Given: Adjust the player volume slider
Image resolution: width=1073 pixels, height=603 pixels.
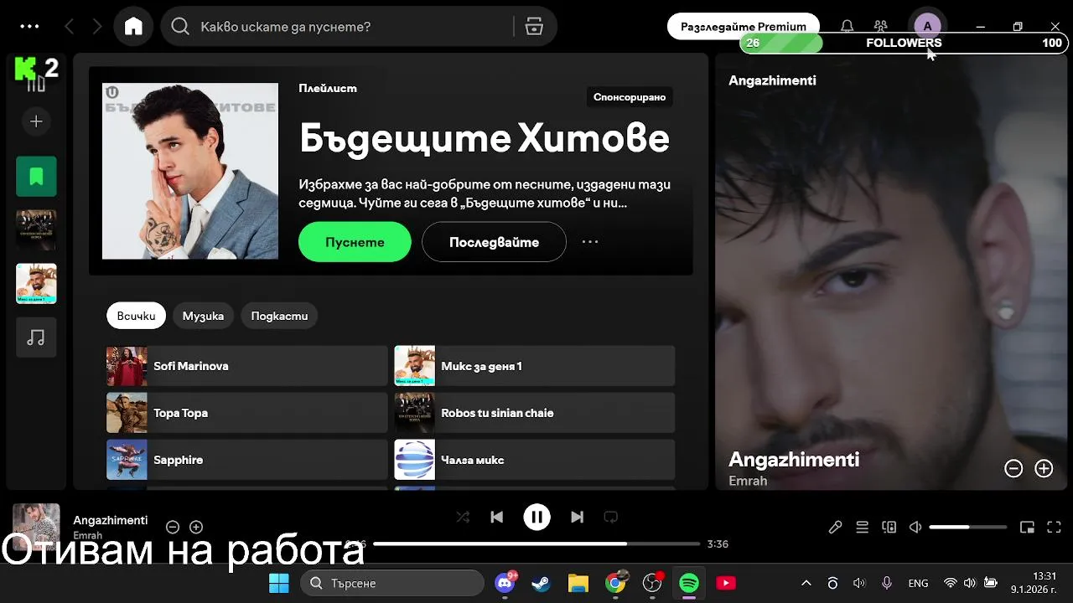Looking at the screenshot, I should (968, 527).
